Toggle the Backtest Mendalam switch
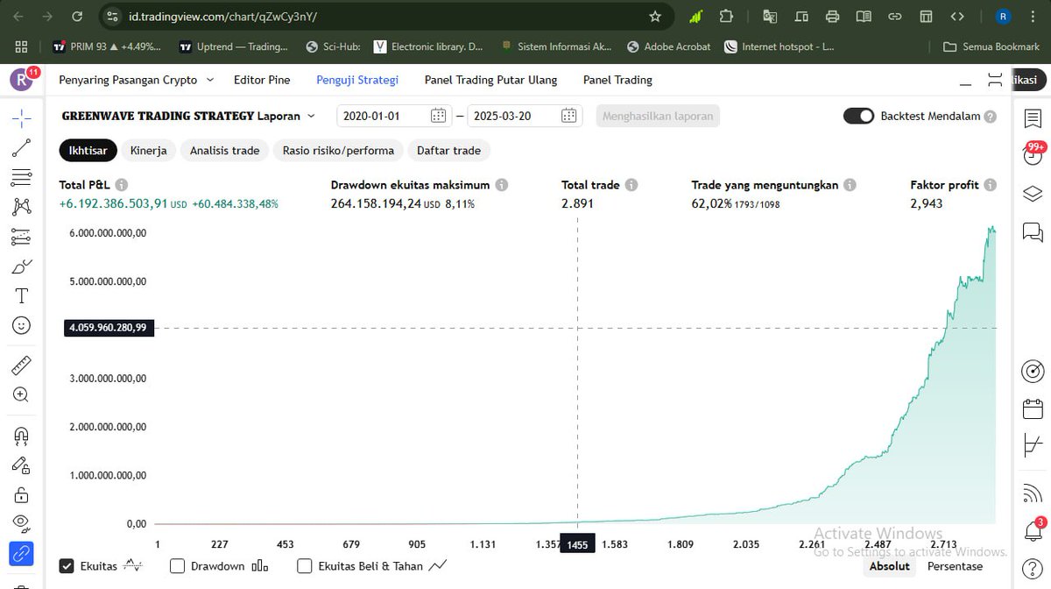1051x589 pixels. (x=858, y=116)
